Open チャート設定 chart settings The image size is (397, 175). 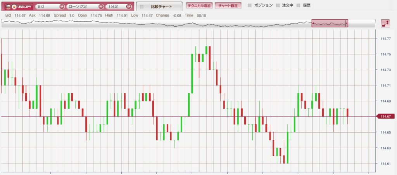[228, 5]
